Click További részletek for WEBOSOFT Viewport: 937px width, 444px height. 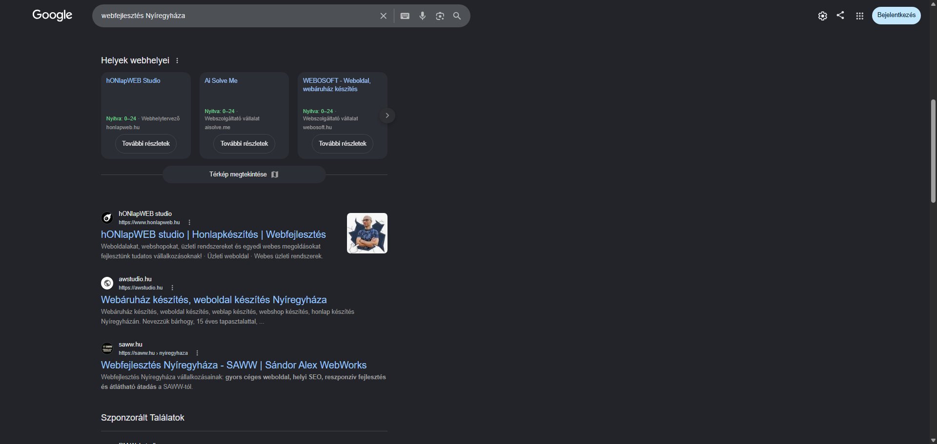(343, 144)
